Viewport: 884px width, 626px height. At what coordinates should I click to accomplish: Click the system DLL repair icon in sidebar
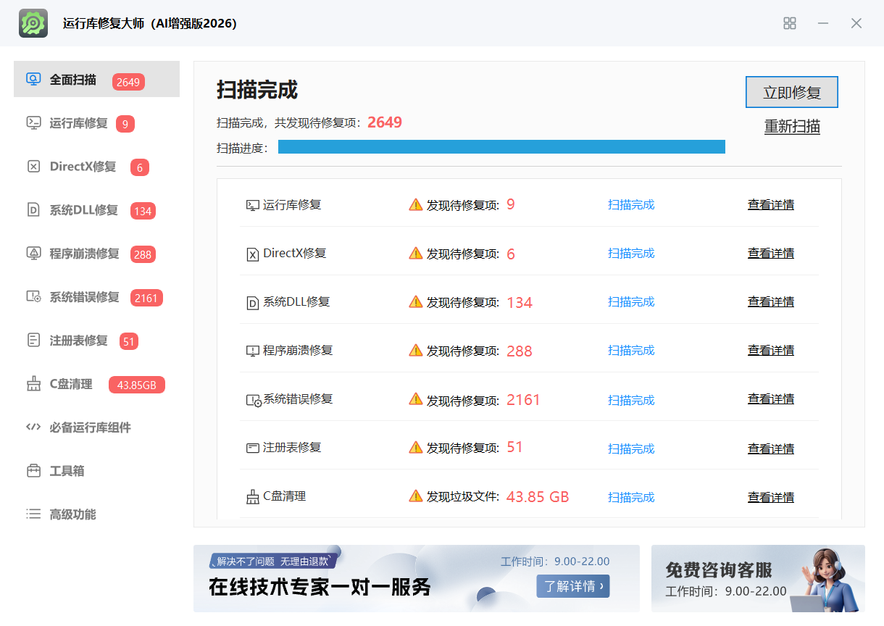33,210
